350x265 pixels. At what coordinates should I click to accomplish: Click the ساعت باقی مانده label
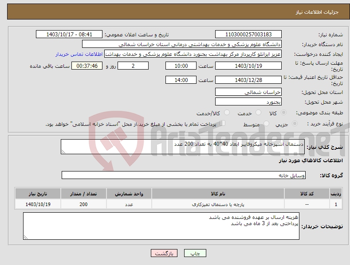50,66
